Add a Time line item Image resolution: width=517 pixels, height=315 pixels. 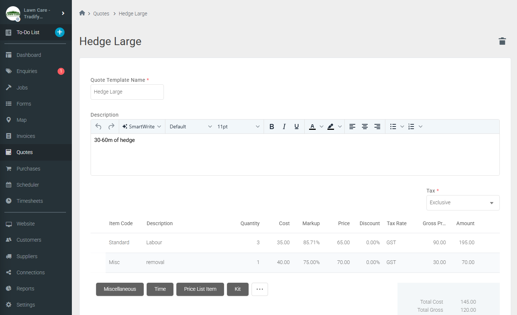160,289
